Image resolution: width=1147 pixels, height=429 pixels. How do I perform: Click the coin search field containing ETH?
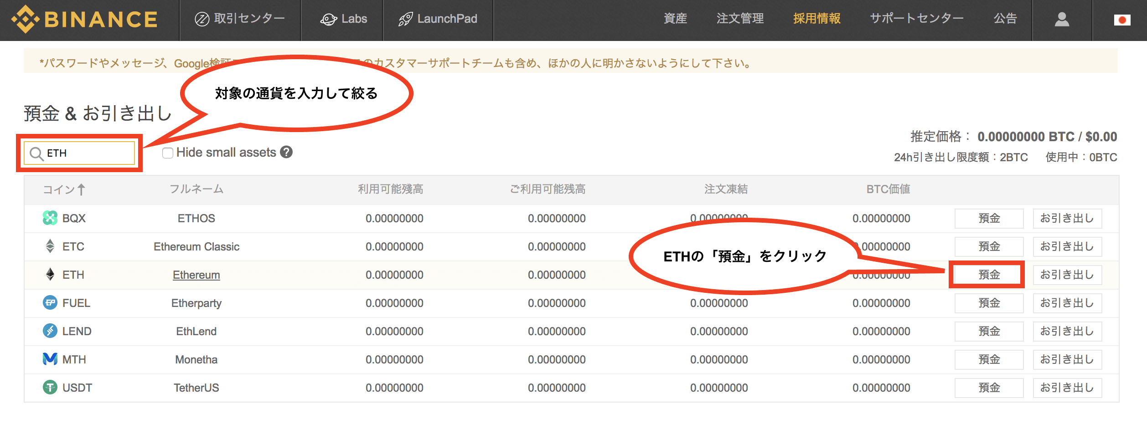pyautogui.click(x=87, y=153)
